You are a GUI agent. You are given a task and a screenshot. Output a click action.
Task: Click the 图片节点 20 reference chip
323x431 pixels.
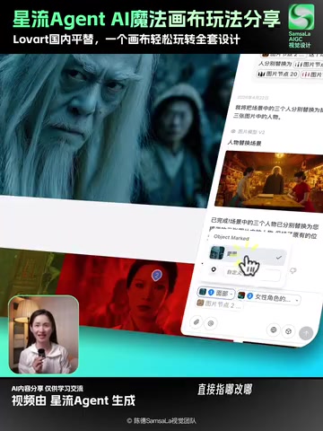click(277, 74)
